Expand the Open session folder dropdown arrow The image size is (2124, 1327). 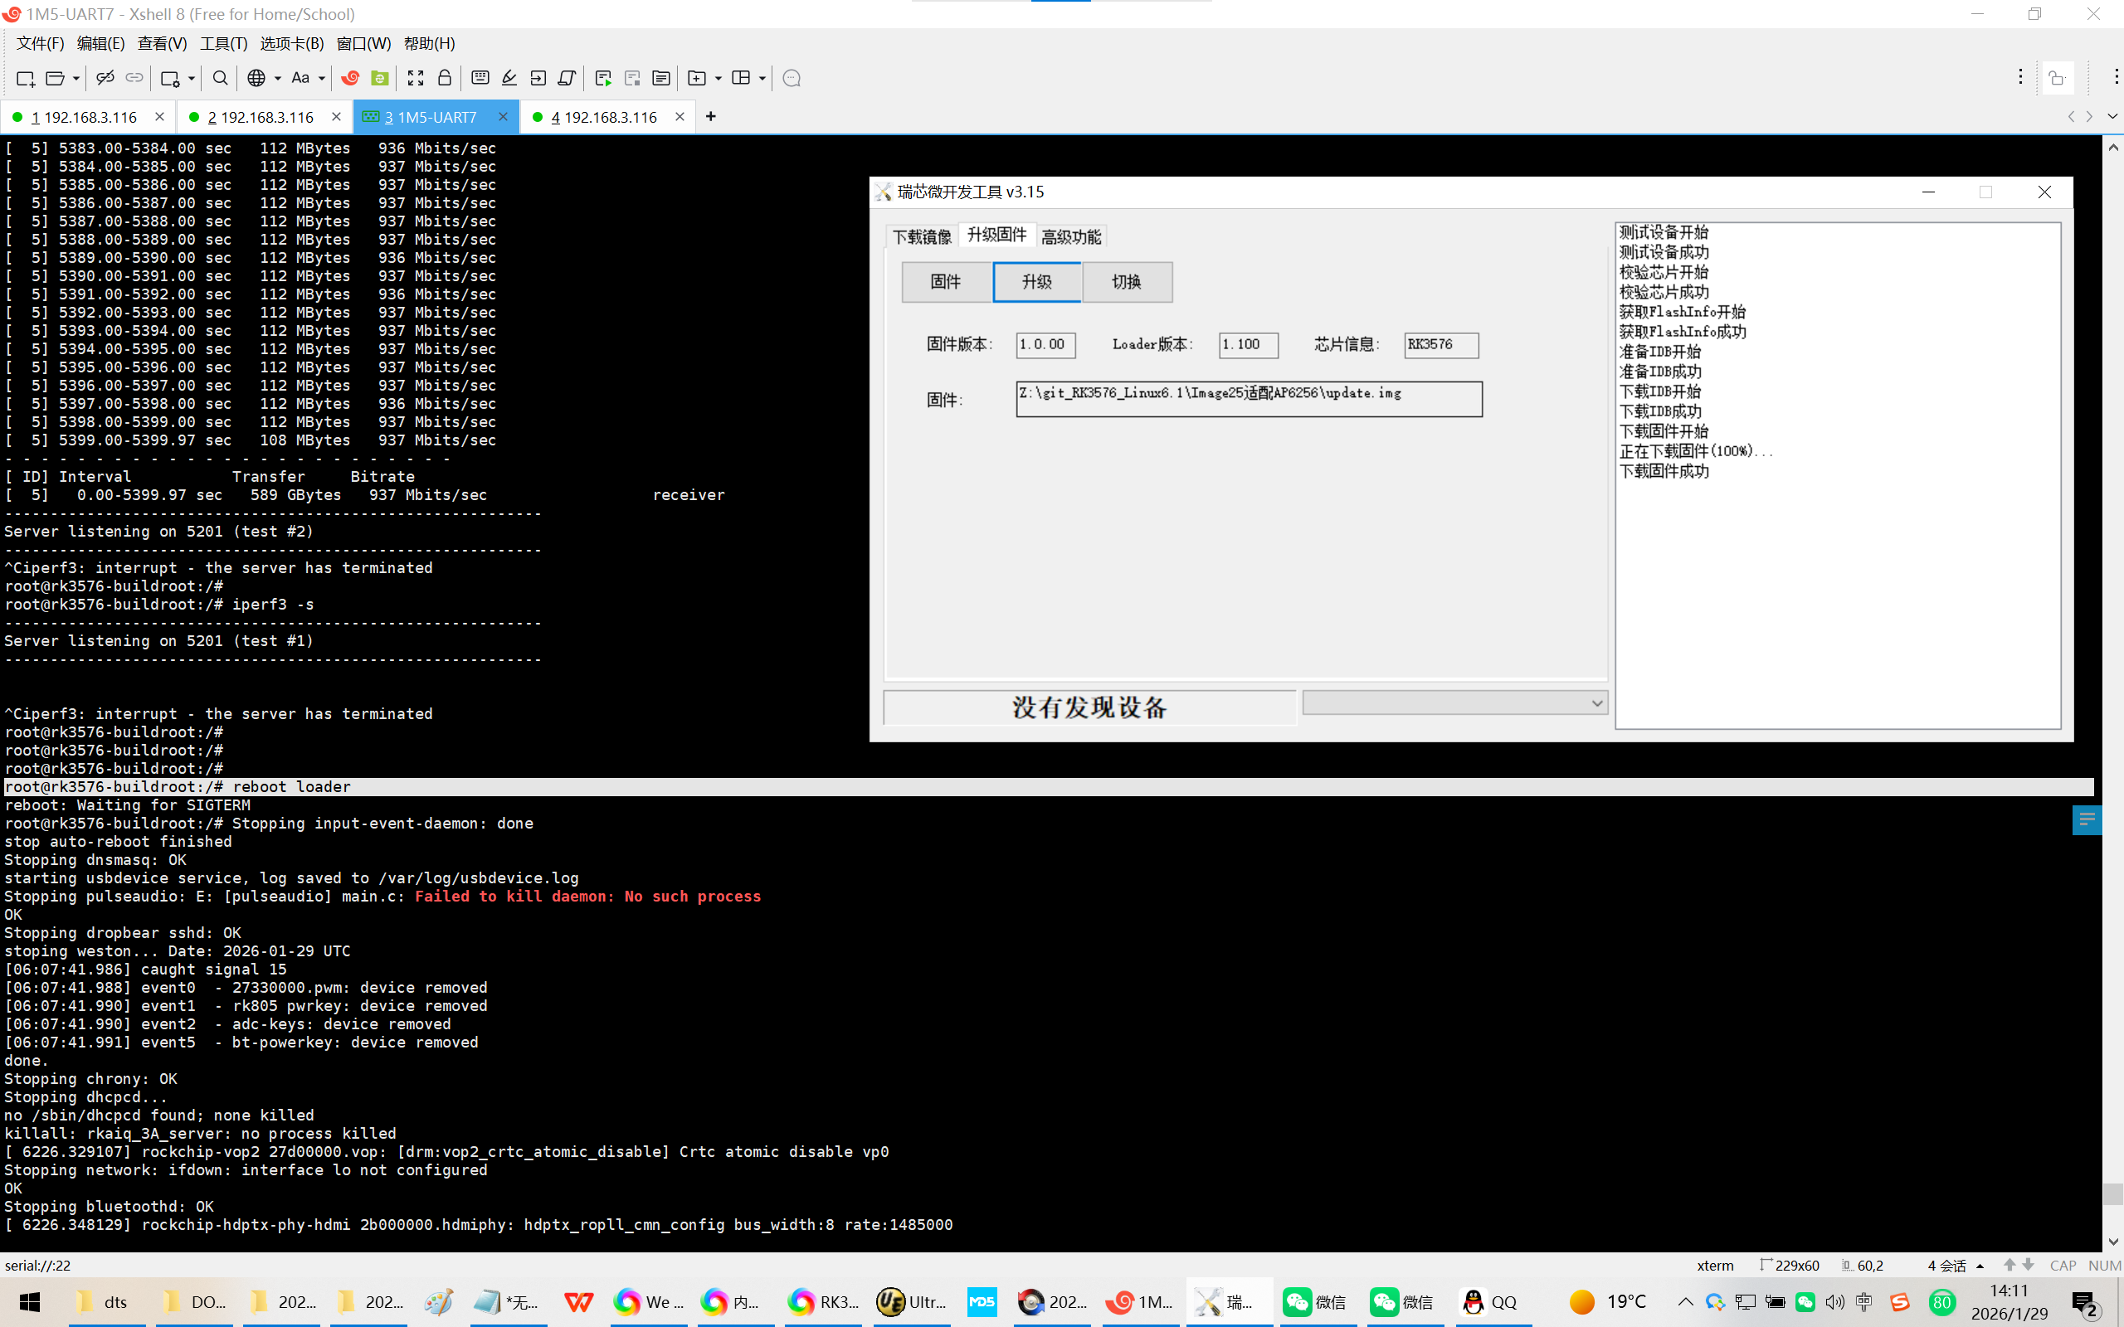[x=76, y=78]
